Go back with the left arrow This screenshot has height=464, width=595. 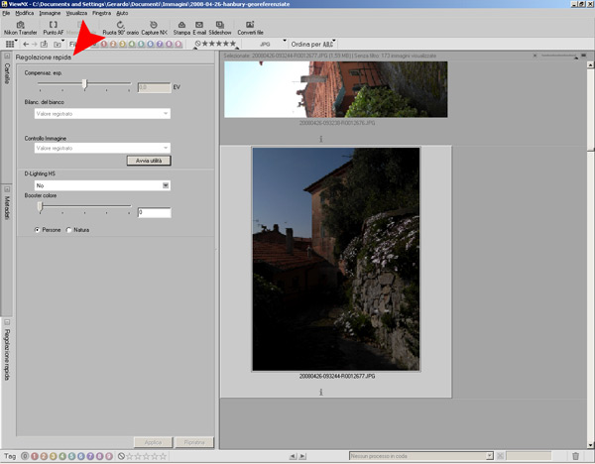[26, 44]
